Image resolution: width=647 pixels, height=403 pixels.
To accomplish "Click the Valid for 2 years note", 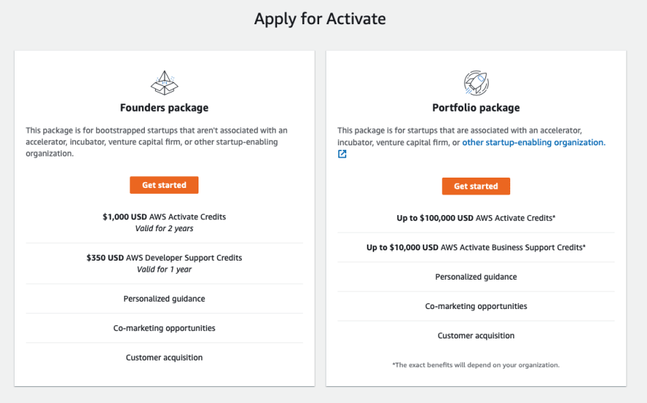I will click(164, 228).
